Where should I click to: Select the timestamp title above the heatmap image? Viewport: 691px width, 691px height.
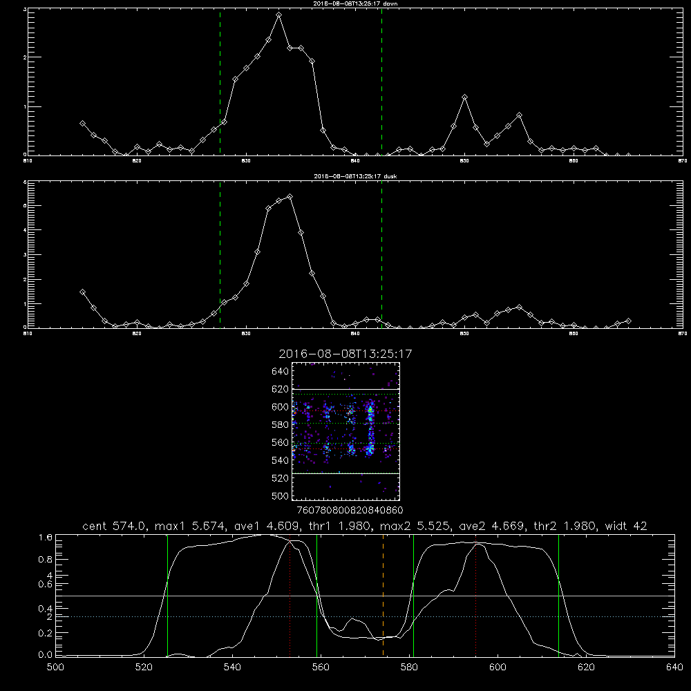(345, 354)
